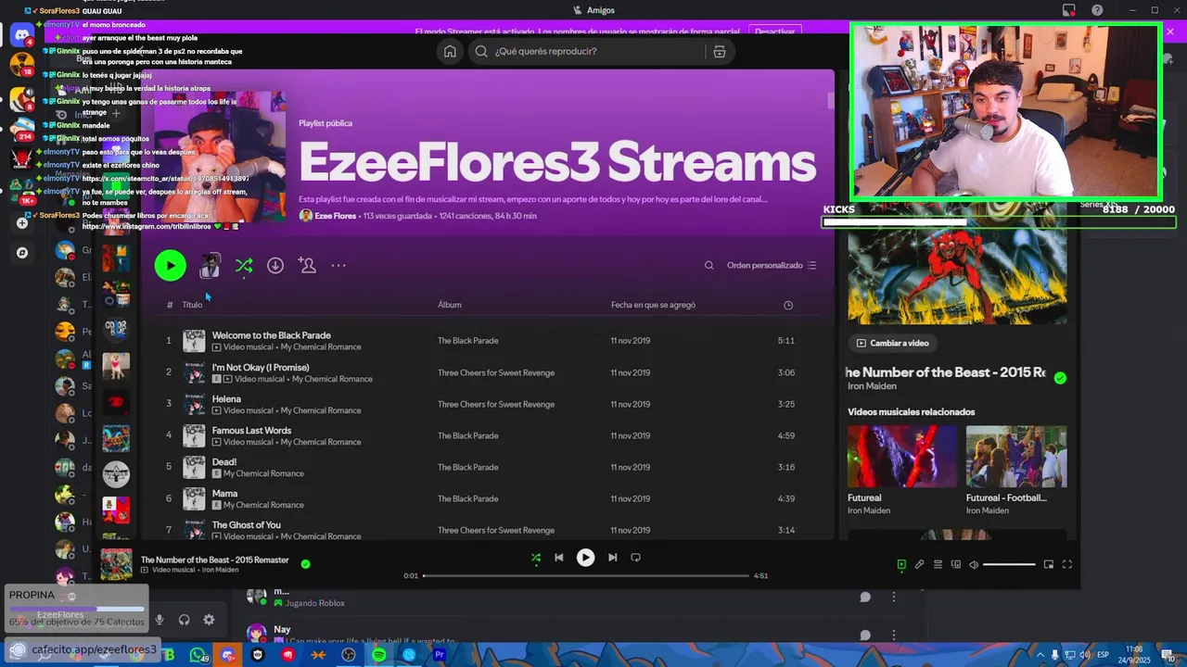Mute Spotify with the speaker icon
Image resolution: width=1187 pixels, height=667 pixels.
(974, 564)
